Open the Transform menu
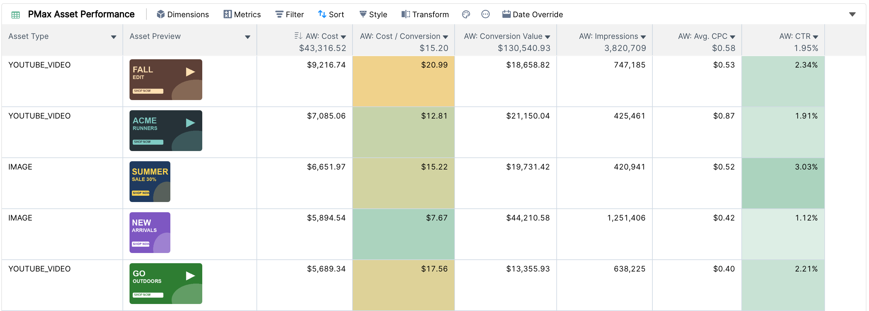This screenshot has width=869, height=311. pyautogui.click(x=425, y=14)
